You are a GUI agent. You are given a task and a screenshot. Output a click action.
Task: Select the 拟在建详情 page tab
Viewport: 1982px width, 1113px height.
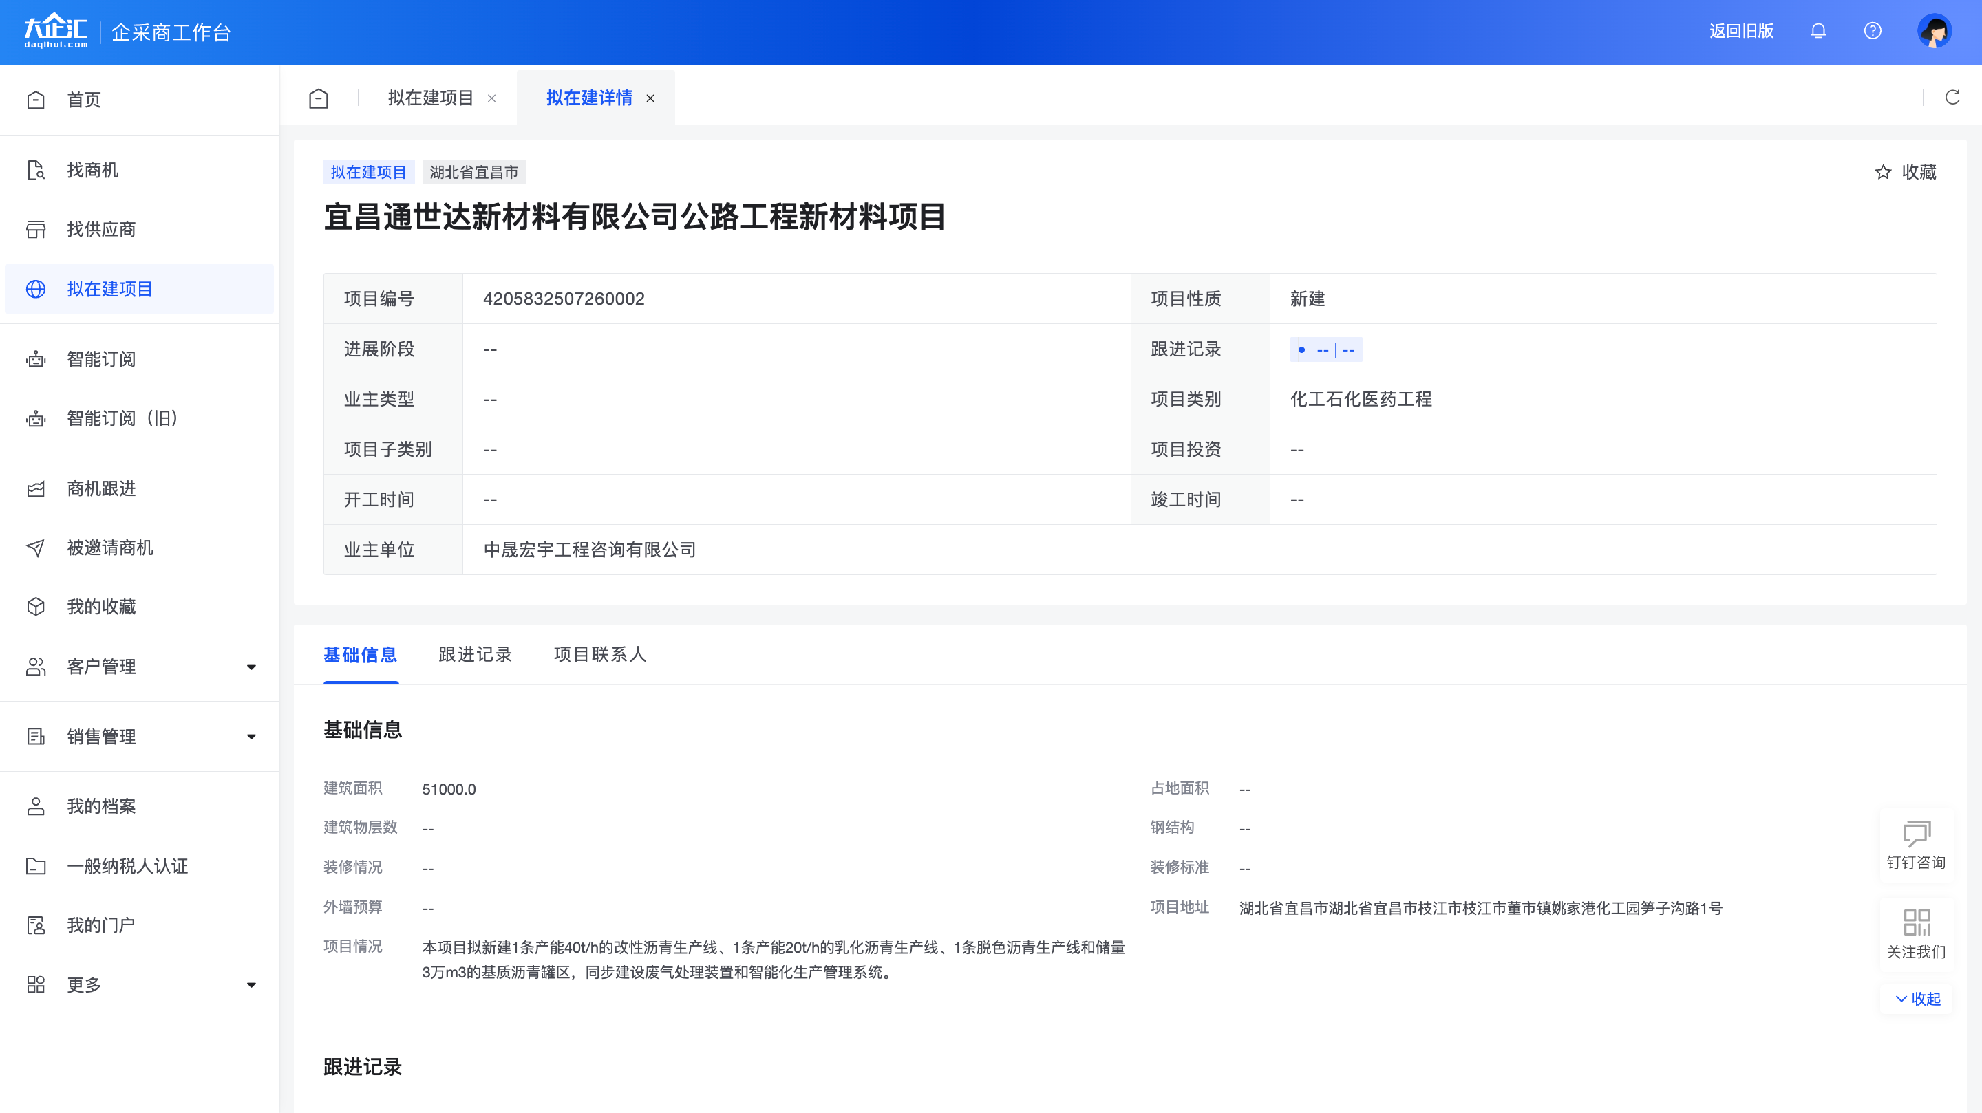[x=589, y=98]
